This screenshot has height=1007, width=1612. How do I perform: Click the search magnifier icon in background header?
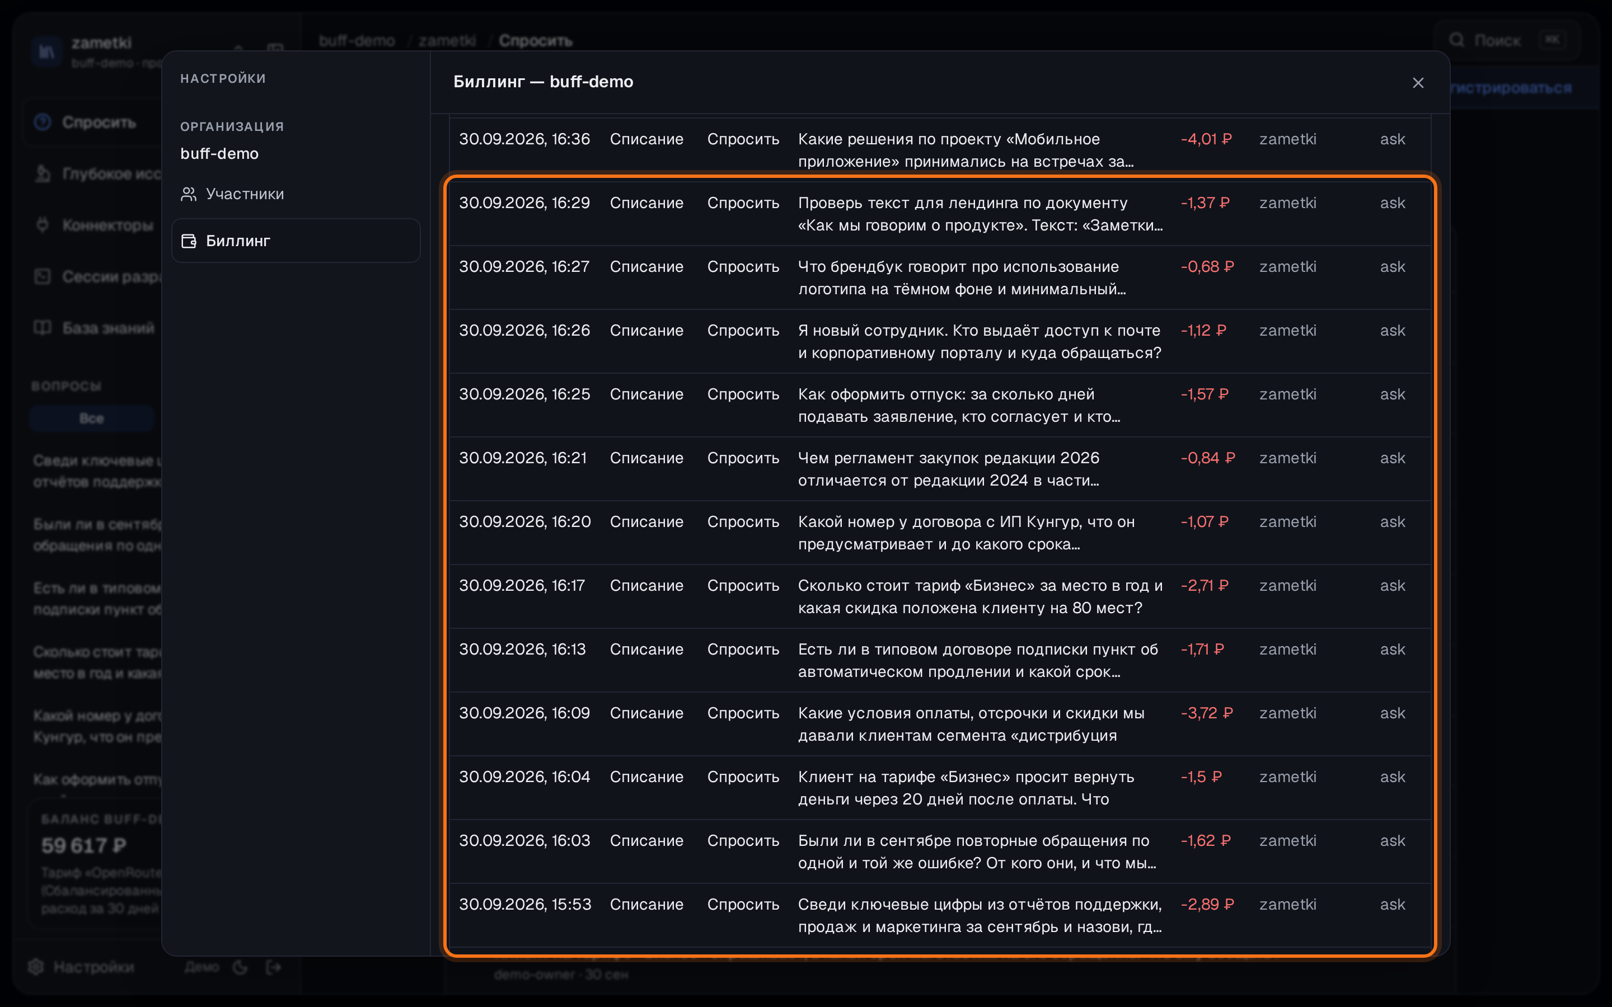1457,40
